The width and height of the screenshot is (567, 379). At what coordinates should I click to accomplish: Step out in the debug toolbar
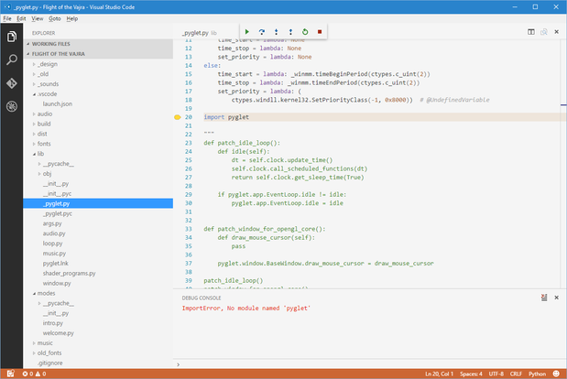[290, 32]
